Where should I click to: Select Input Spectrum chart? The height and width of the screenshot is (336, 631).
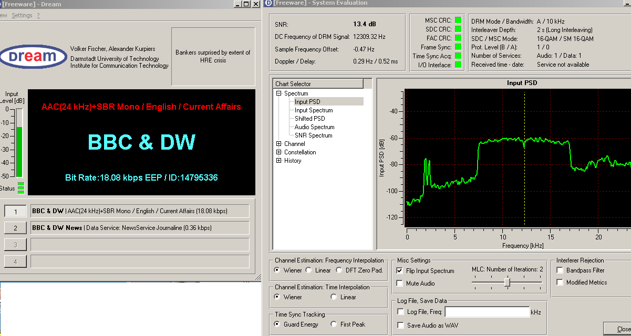pyautogui.click(x=314, y=110)
